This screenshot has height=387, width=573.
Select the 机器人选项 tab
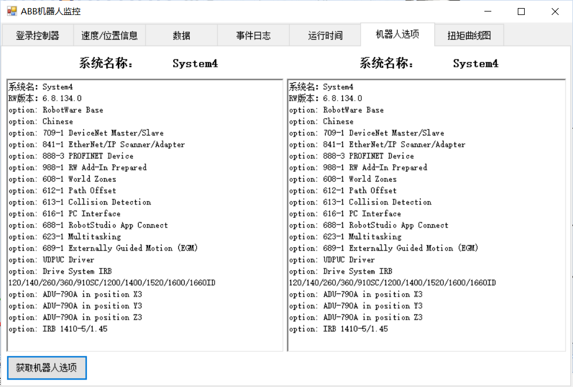click(x=398, y=34)
